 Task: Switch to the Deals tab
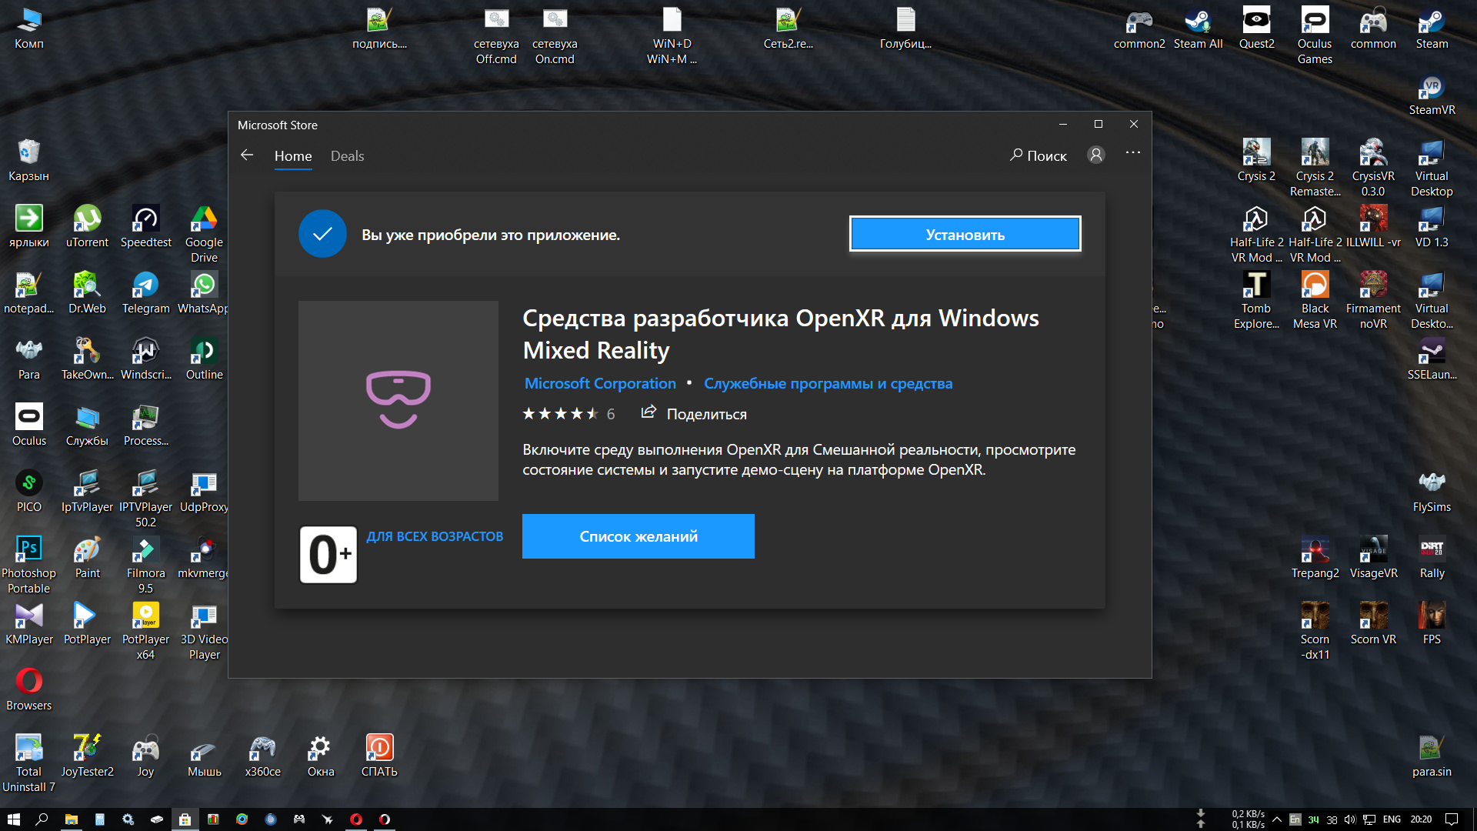tap(347, 155)
